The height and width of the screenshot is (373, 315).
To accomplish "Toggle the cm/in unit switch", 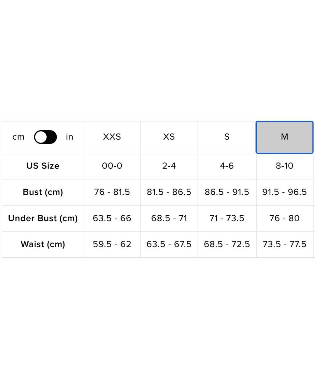I will point(45,137).
